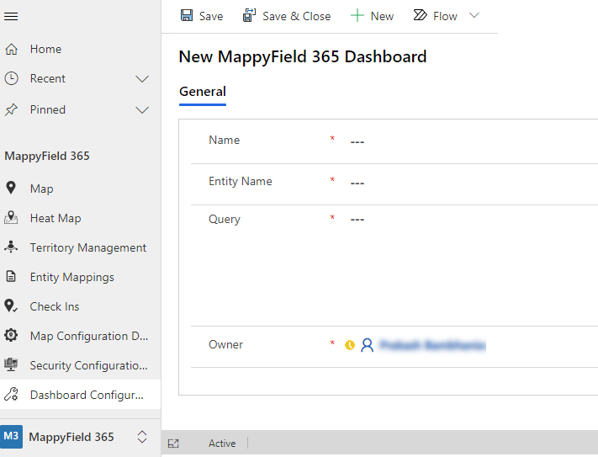
Task: Click the pop-out form icon in status bar
Action: (173, 444)
